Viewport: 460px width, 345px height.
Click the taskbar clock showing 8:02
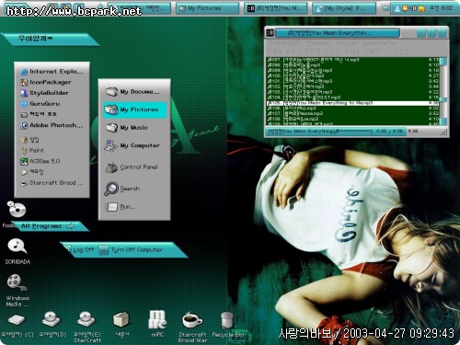point(442,8)
